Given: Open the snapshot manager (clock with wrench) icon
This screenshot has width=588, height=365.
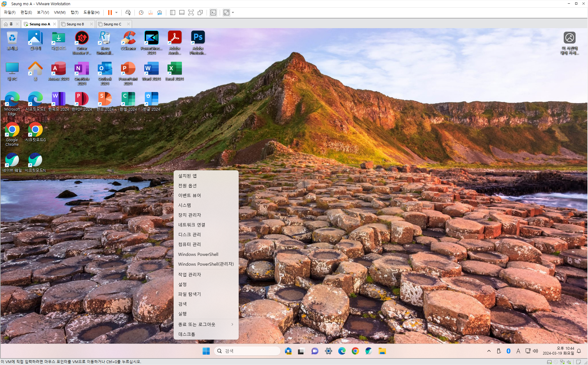Looking at the screenshot, I should [160, 13].
